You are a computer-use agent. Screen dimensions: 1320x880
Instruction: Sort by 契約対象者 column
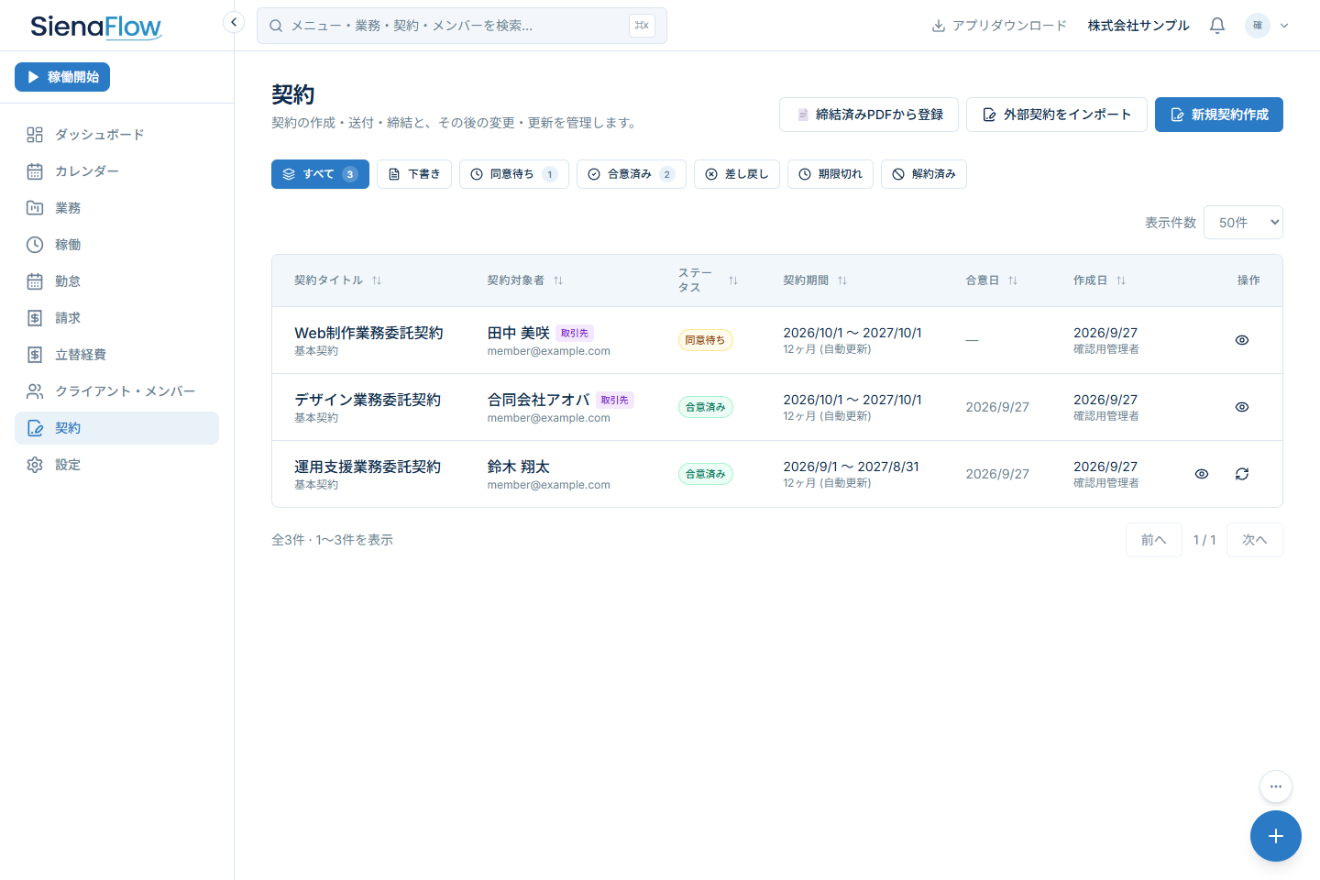pos(524,280)
